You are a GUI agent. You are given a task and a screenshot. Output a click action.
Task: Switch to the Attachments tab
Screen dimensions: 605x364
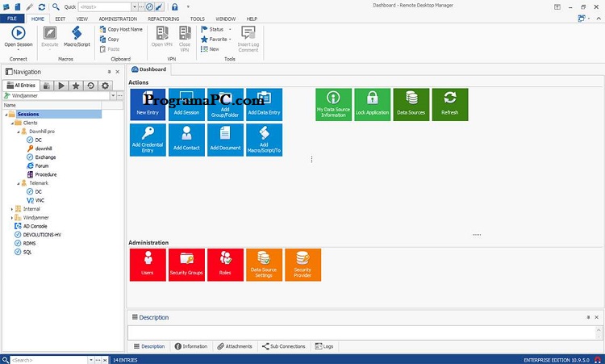[235, 346]
